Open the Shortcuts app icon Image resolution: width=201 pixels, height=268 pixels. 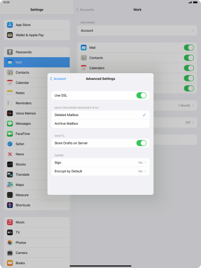pyautogui.click(x=10, y=205)
